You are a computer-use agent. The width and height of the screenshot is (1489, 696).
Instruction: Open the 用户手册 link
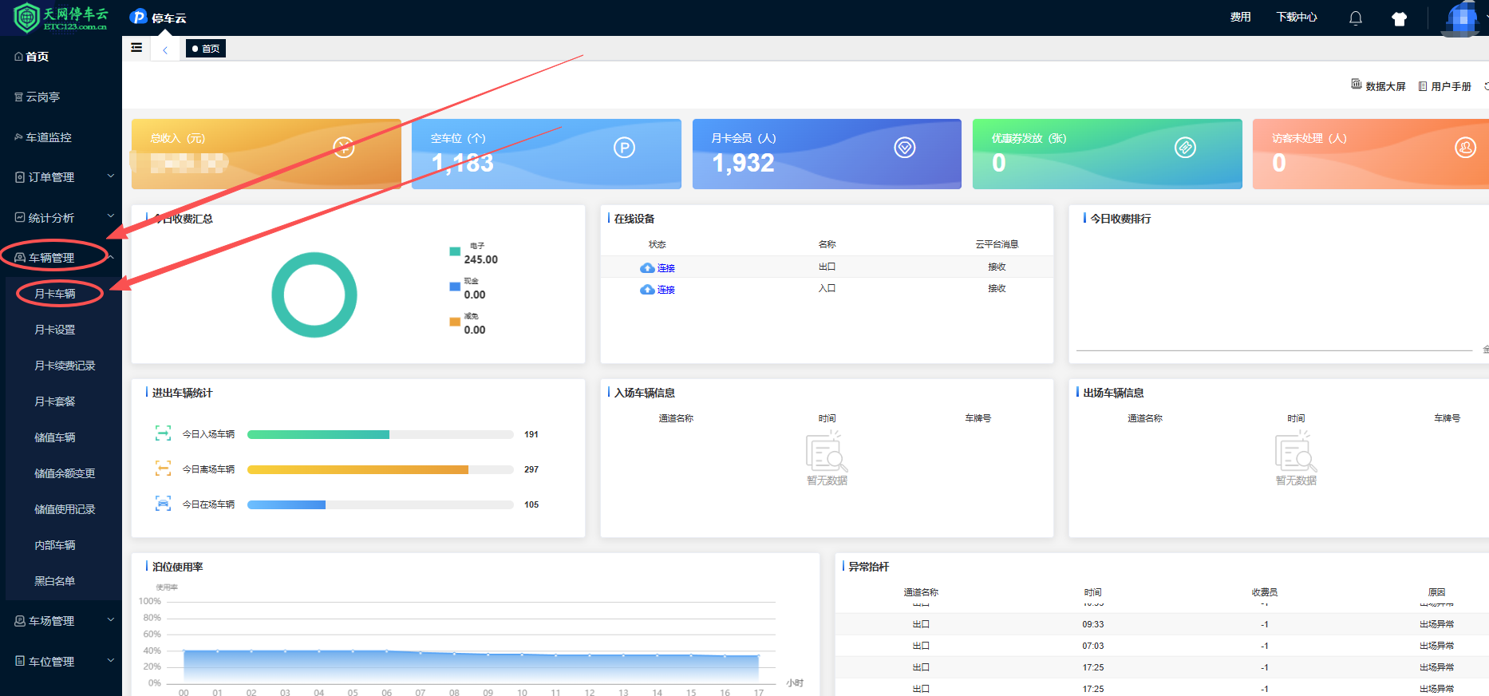coord(1451,86)
